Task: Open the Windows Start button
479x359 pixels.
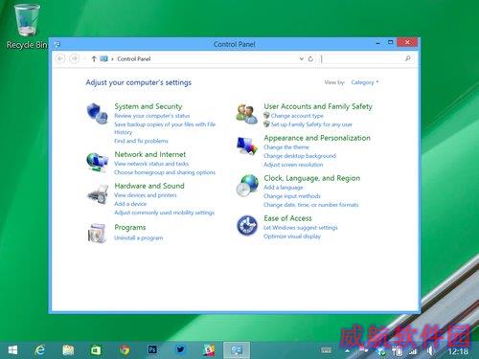Action: click(12, 350)
